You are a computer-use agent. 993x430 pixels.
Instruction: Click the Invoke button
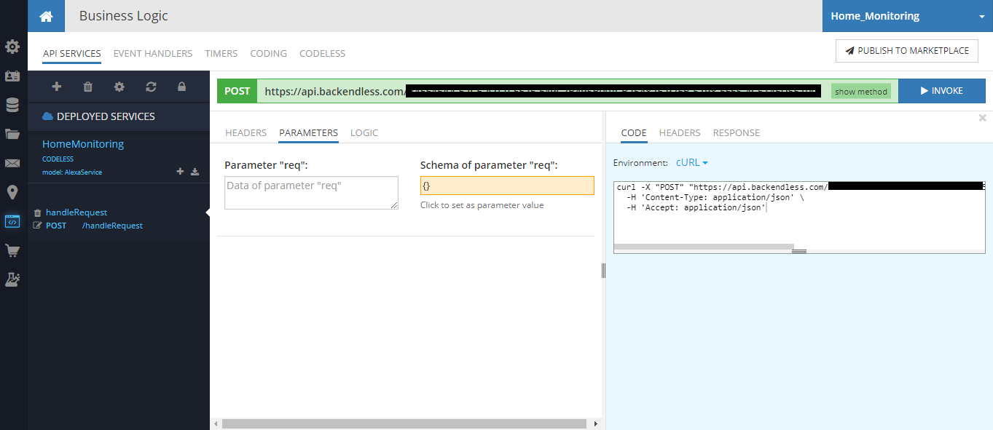941,91
